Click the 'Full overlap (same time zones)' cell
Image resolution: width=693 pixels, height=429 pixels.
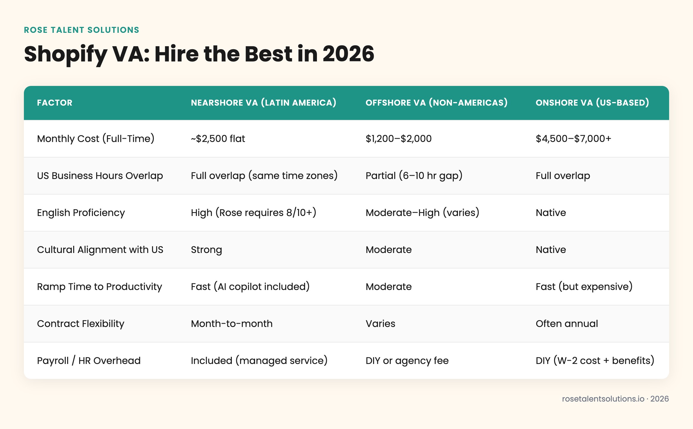(x=264, y=176)
